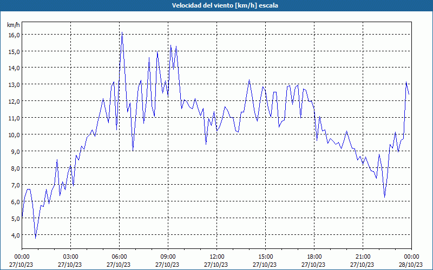The image size is (433, 270).
Task: Select the 14,0 y-axis value
Action: coord(15,68)
